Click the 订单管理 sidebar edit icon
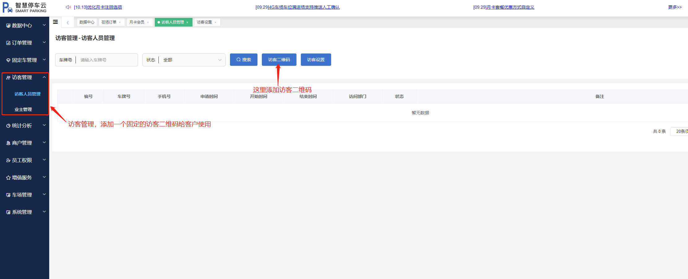The height and width of the screenshot is (279, 688). (x=8, y=43)
